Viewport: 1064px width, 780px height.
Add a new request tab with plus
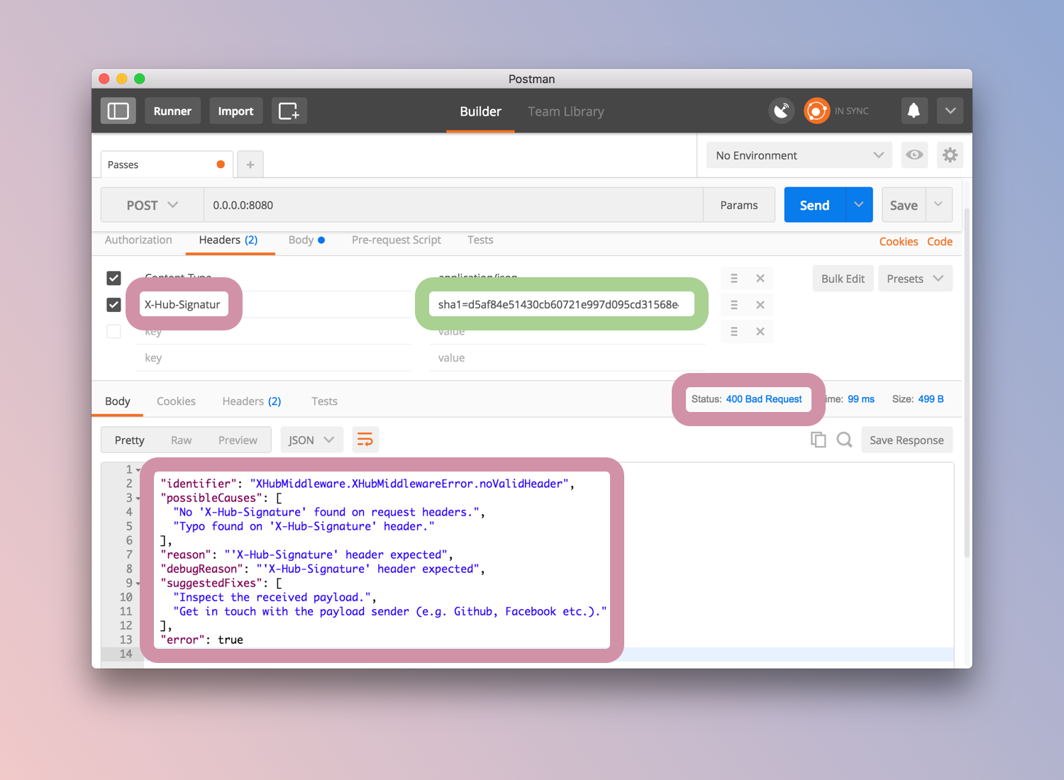[250, 165]
